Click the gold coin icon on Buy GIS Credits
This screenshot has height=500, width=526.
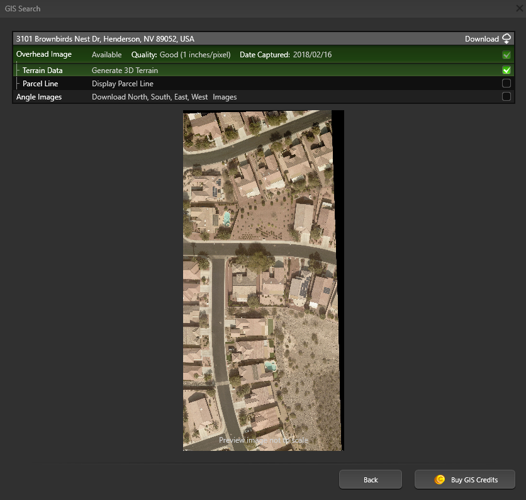[x=440, y=479]
